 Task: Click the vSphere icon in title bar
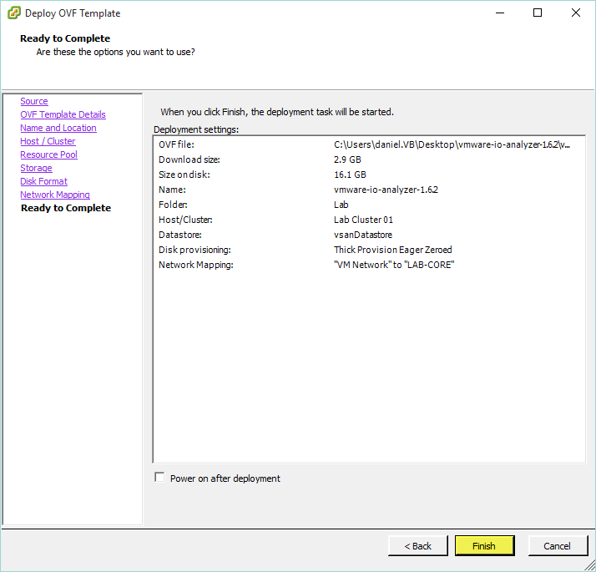tap(14, 13)
